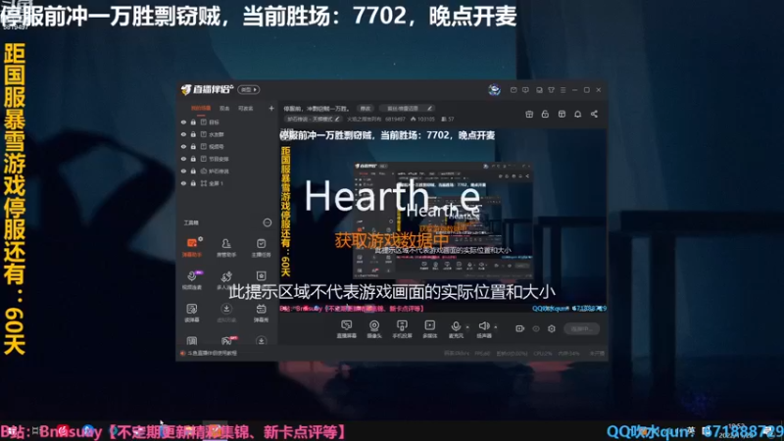Viewport: 784px width, 441px height.
Task: Click the CPU usage status entry
Action: pyautogui.click(x=543, y=354)
